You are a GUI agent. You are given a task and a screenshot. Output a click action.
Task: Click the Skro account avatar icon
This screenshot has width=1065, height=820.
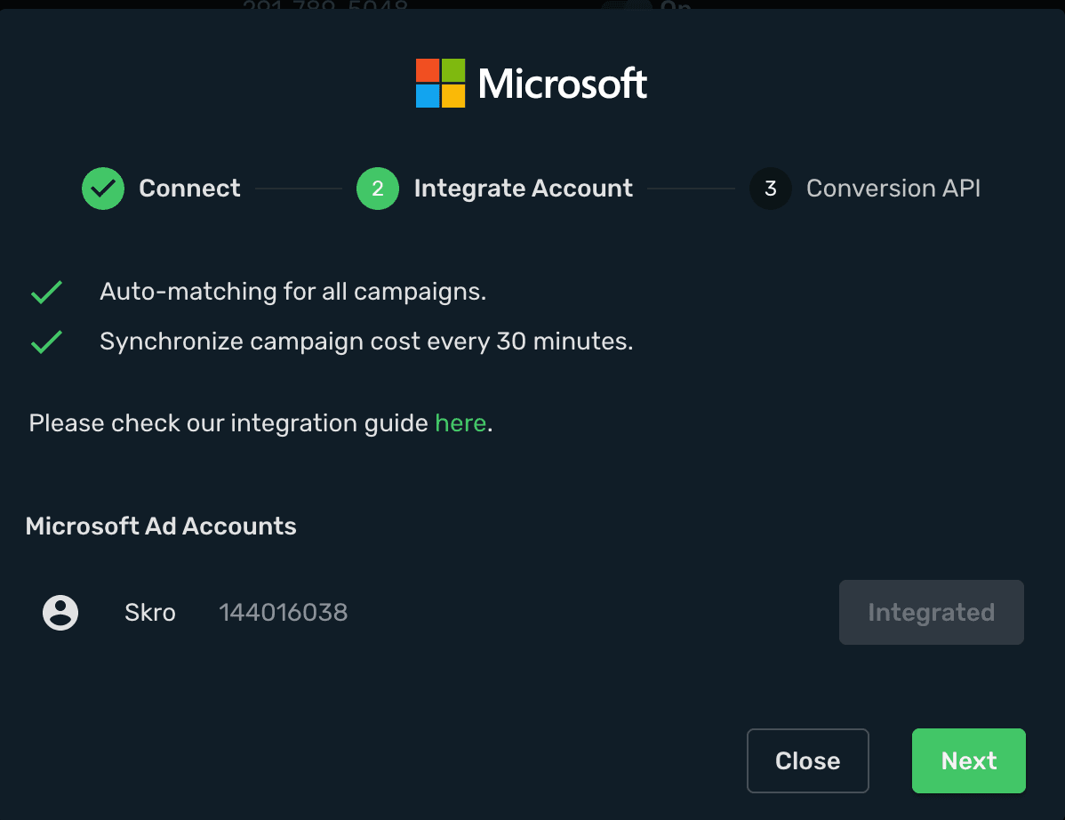click(x=60, y=613)
